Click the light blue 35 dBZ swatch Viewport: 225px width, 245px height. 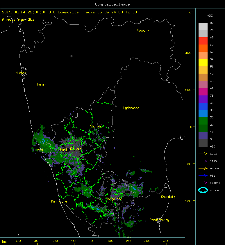click(203, 113)
